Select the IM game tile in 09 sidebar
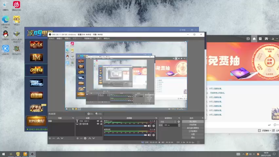The width and height of the screenshot is (279, 157). point(36,58)
